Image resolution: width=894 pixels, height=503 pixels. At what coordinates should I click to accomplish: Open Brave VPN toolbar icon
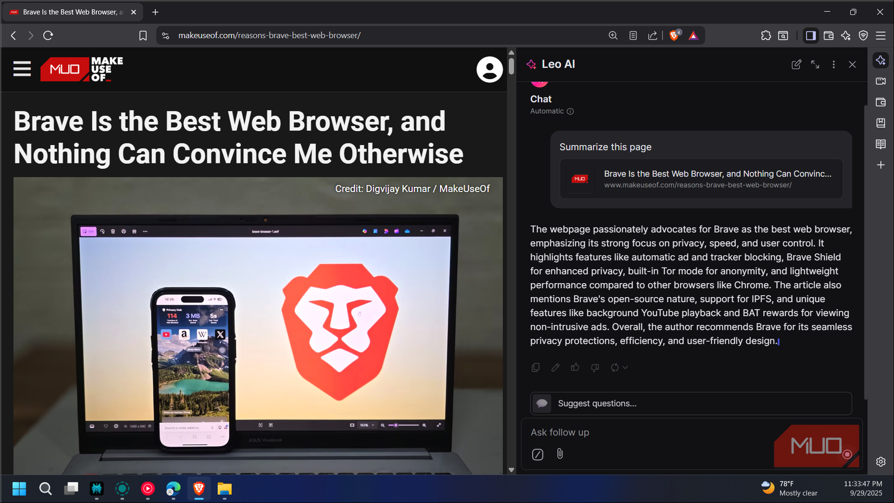click(x=863, y=35)
